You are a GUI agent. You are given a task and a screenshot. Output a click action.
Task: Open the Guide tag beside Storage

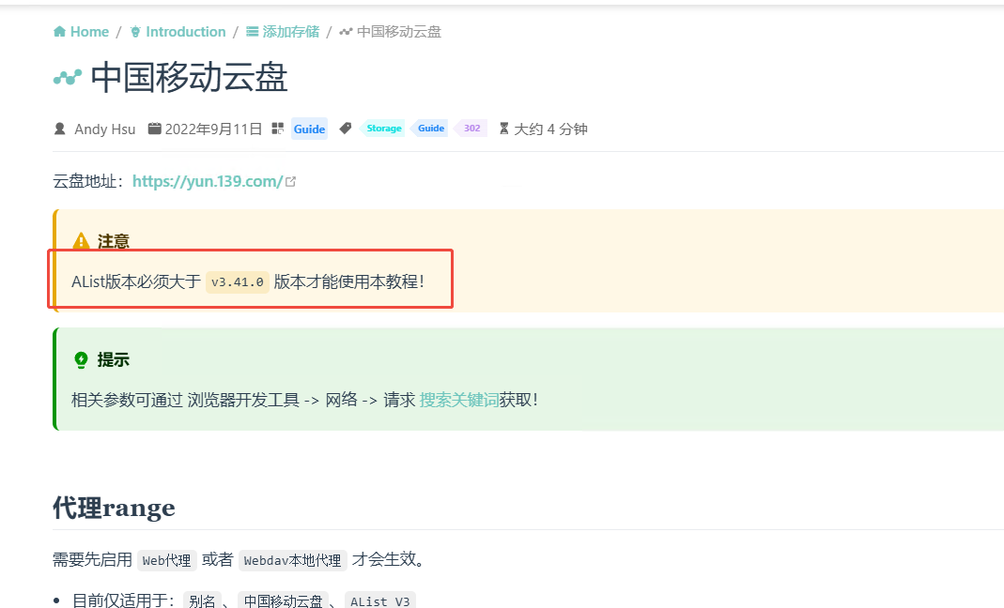click(x=431, y=128)
